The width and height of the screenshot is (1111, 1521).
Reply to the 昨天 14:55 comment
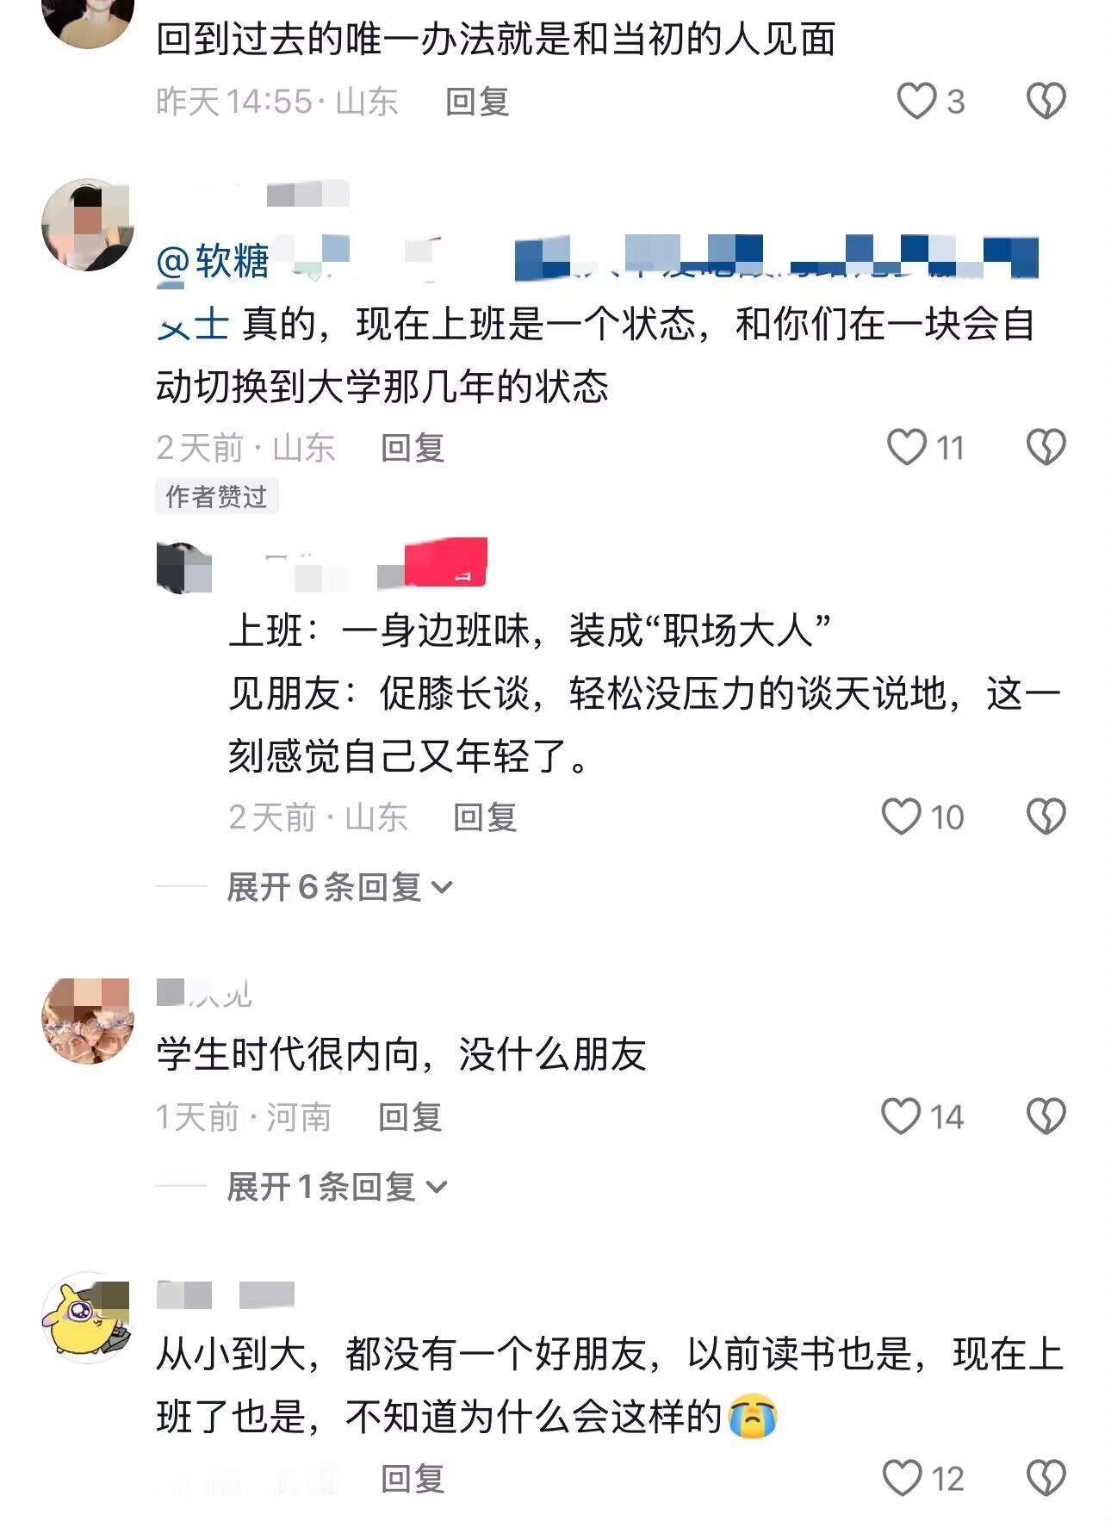coord(477,102)
